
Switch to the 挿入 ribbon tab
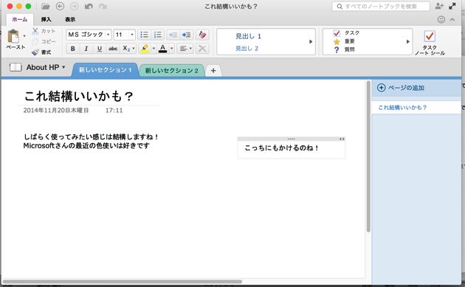pyautogui.click(x=46, y=20)
